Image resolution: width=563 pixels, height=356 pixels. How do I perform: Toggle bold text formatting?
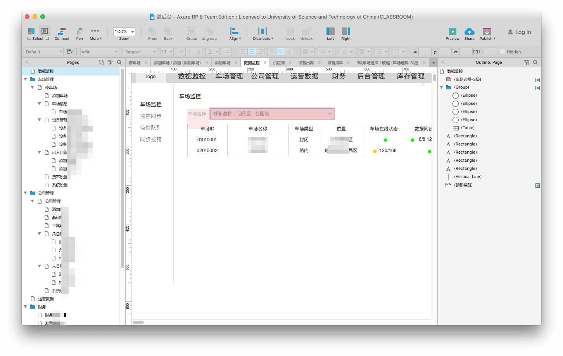181,52
